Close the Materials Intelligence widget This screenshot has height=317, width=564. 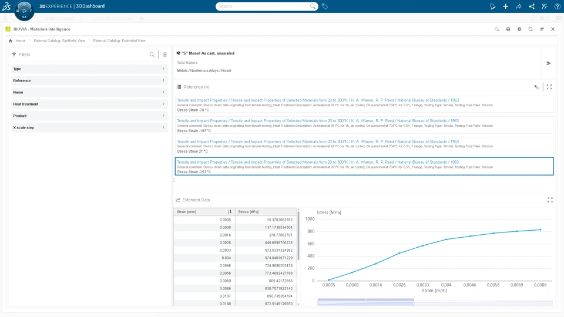coord(553,29)
